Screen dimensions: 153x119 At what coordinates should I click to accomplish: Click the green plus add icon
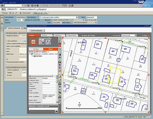tap(60, 87)
